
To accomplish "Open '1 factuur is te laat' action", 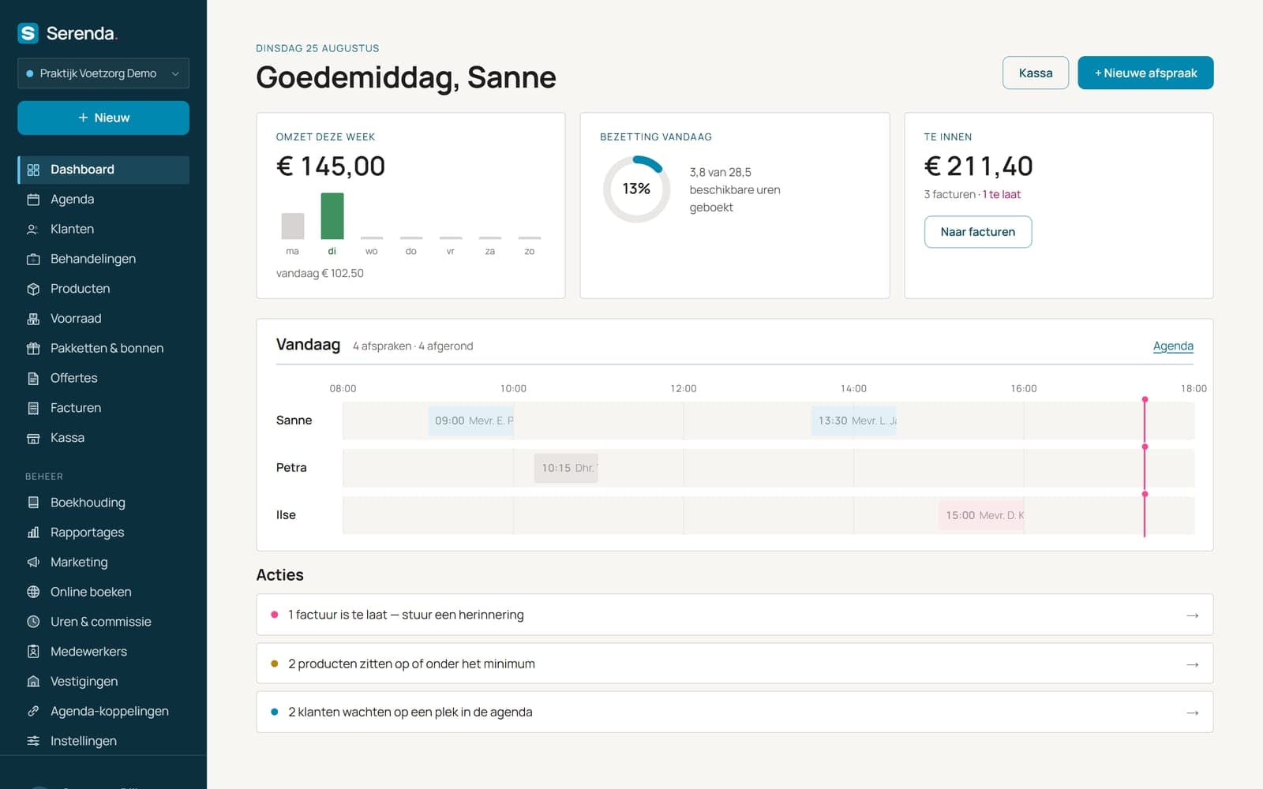I will pos(734,615).
